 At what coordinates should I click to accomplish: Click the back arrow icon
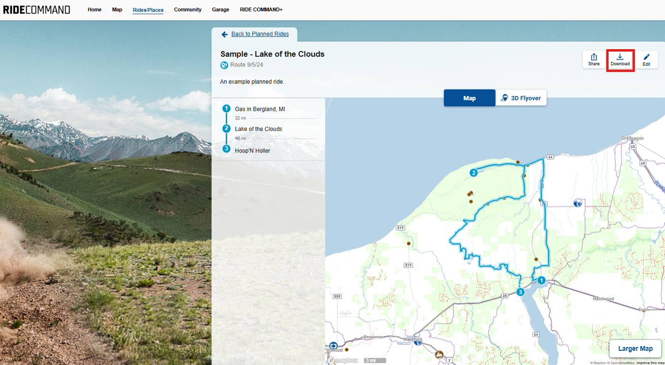click(x=224, y=35)
